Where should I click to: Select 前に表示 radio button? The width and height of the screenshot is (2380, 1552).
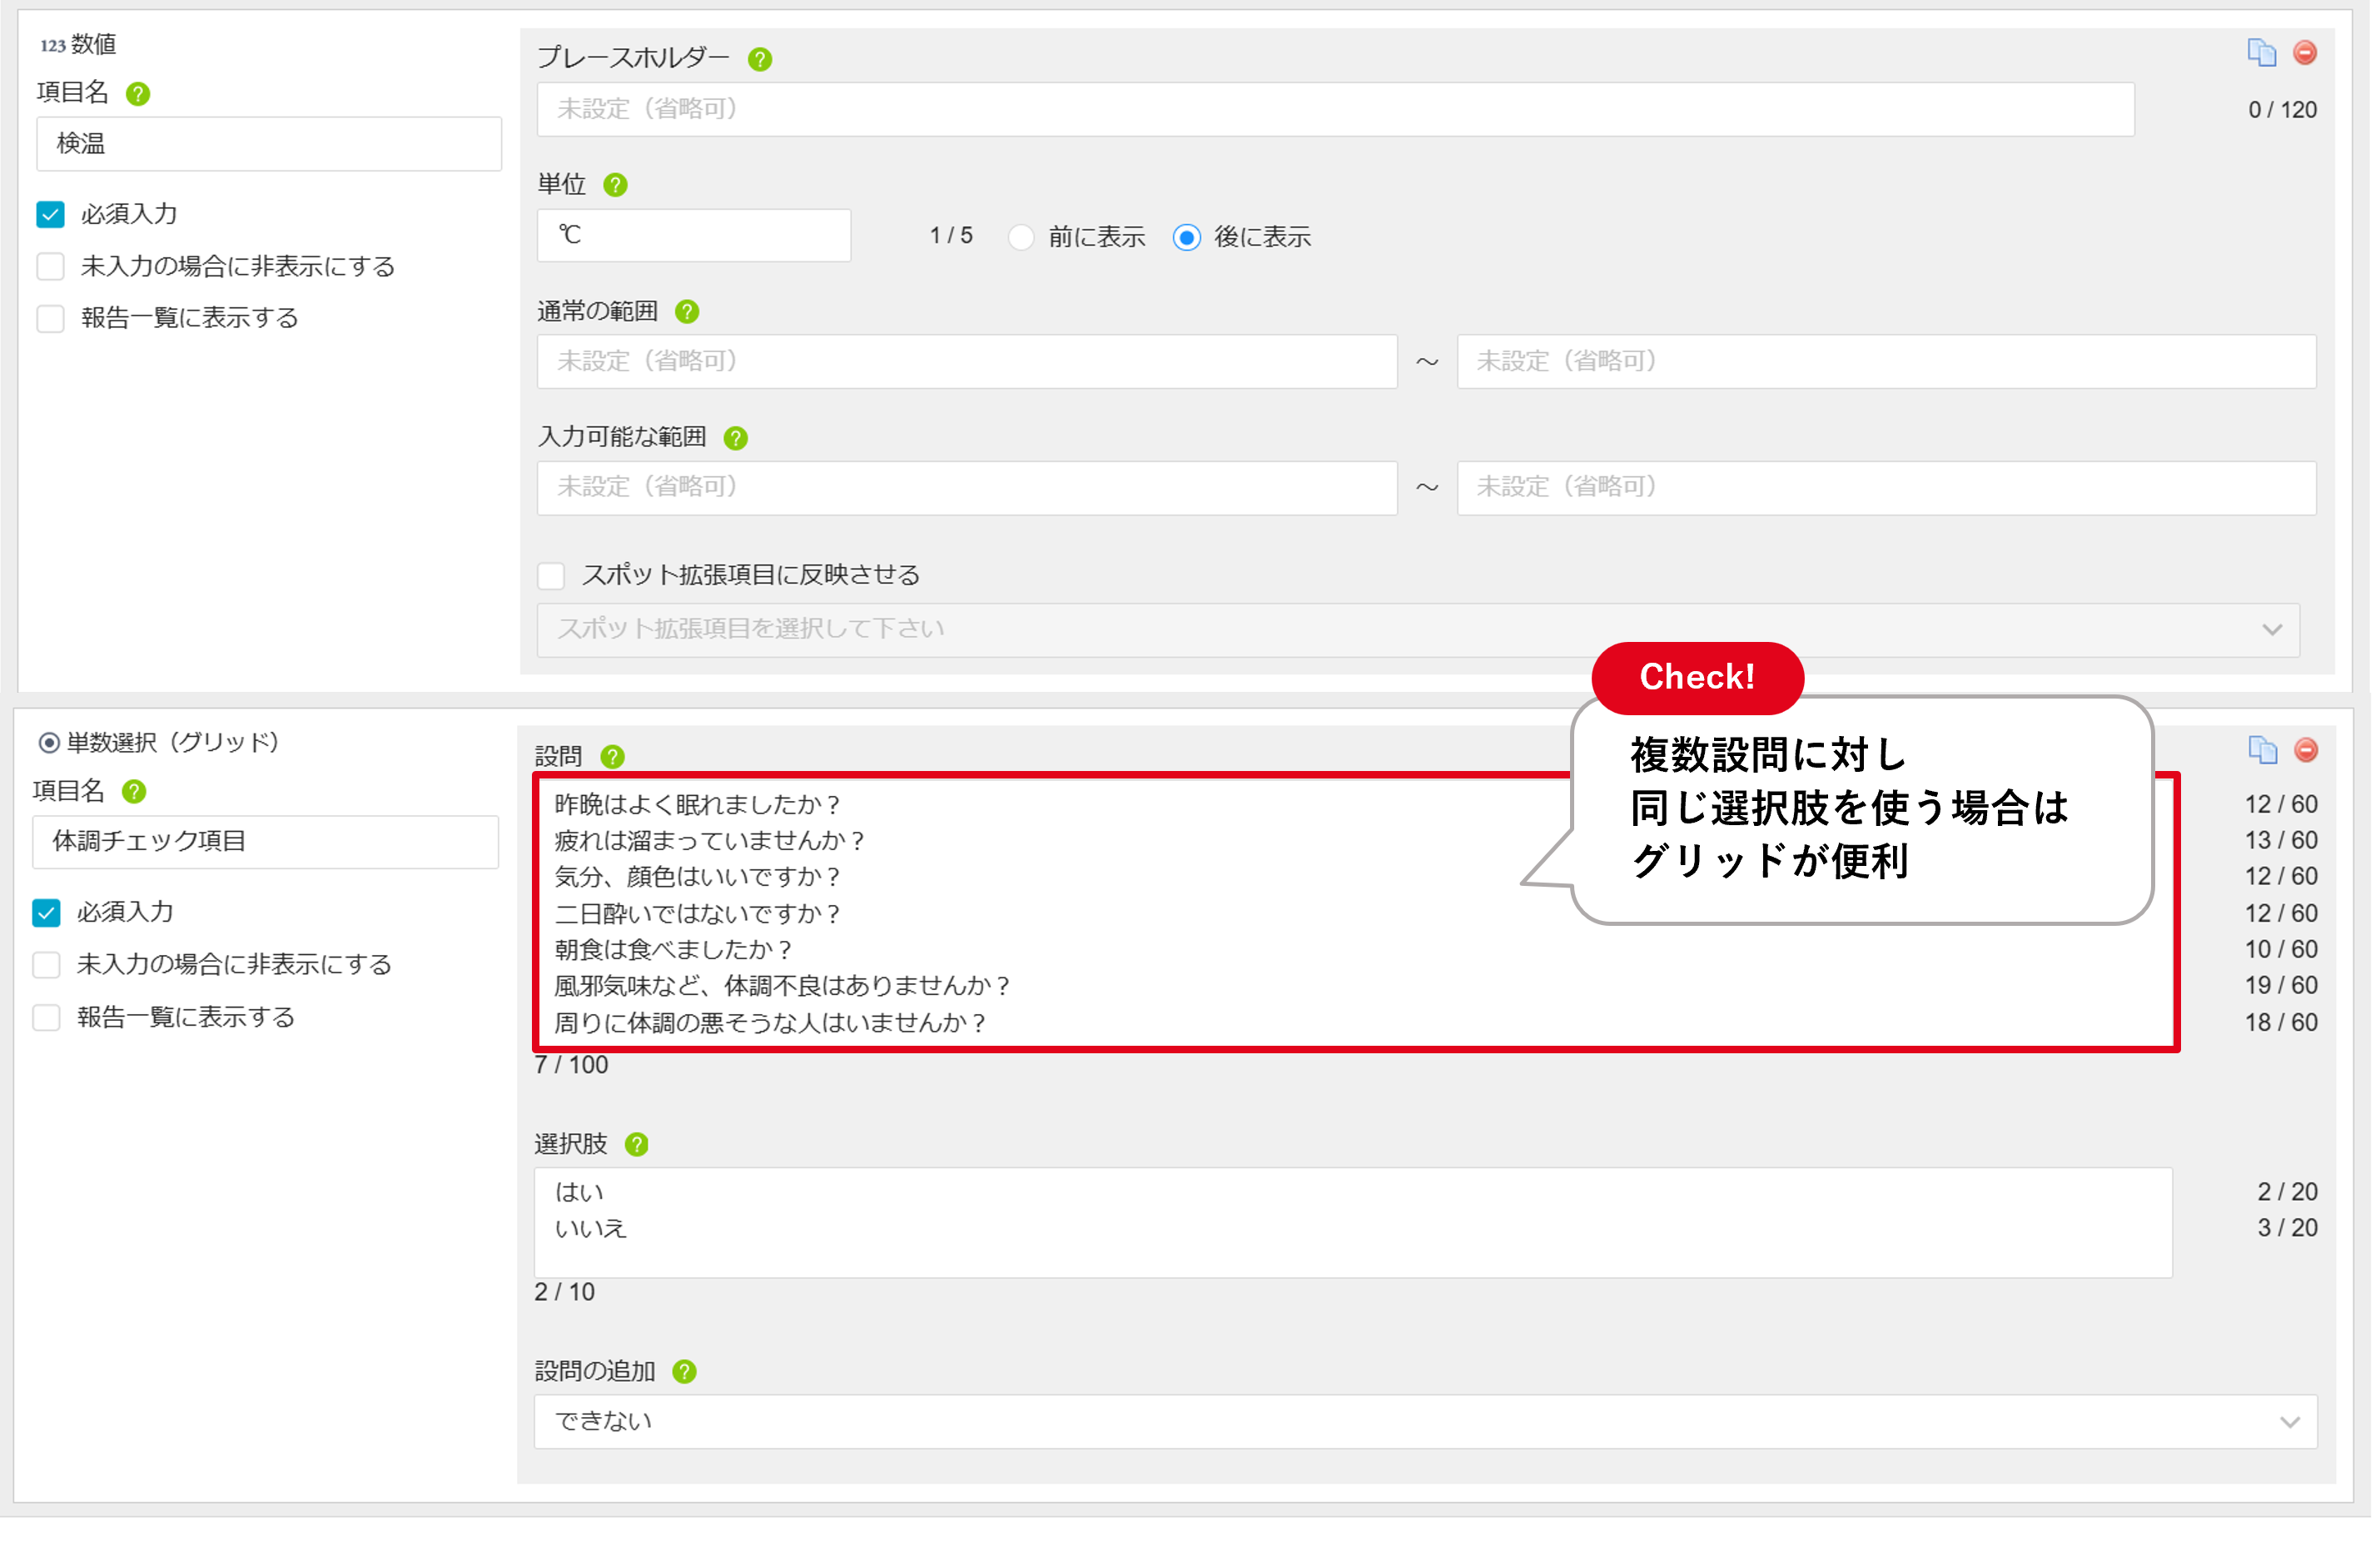coord(1021,237)
